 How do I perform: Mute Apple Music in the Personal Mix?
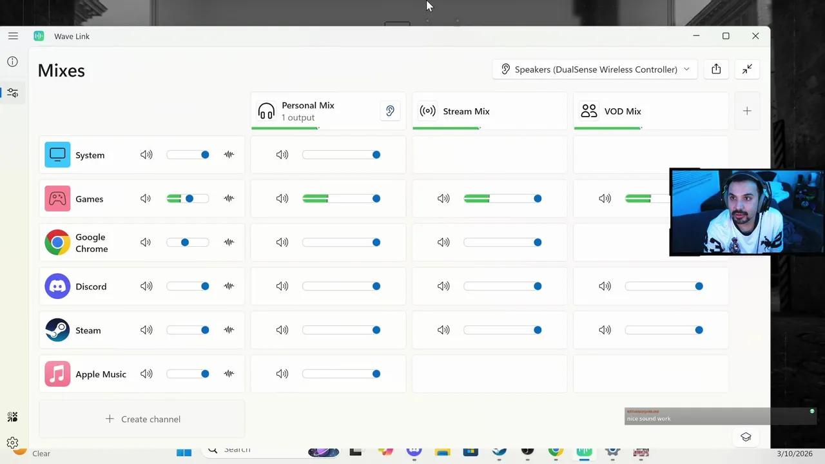(x=282, y=374)
